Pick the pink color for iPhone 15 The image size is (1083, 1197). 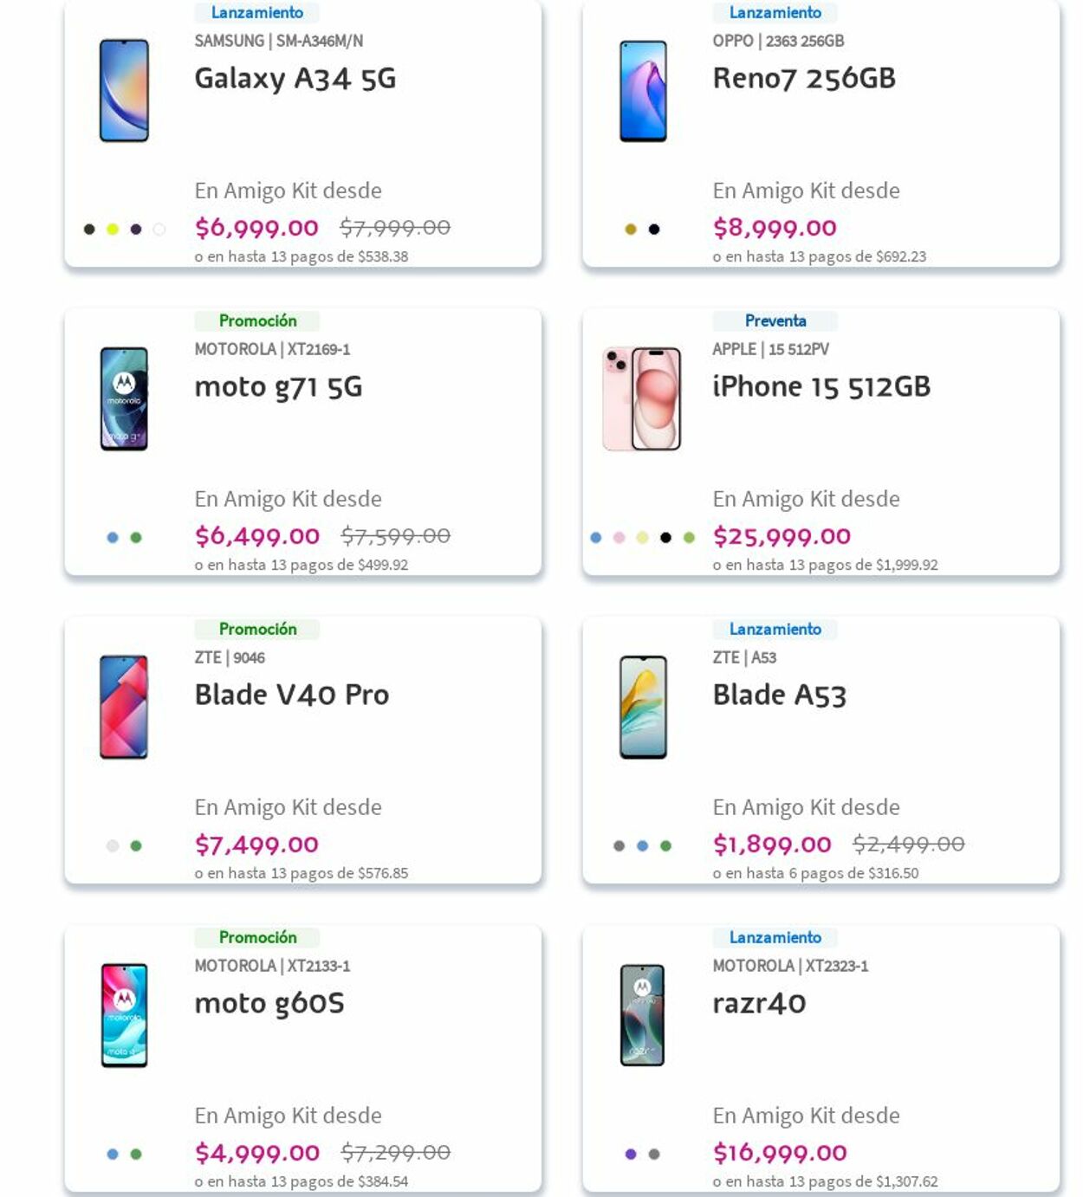coord(619,538)
